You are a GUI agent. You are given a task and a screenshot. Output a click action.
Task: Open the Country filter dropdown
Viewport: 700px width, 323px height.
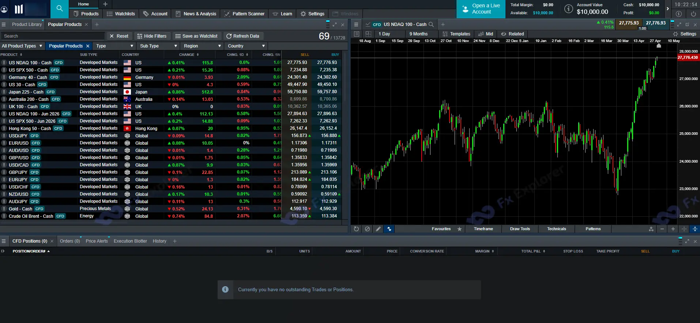pyautogui.click(x=246, y=46)
